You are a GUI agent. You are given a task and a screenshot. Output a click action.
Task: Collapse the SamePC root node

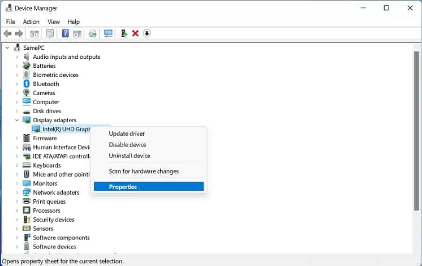coord(7,48)
